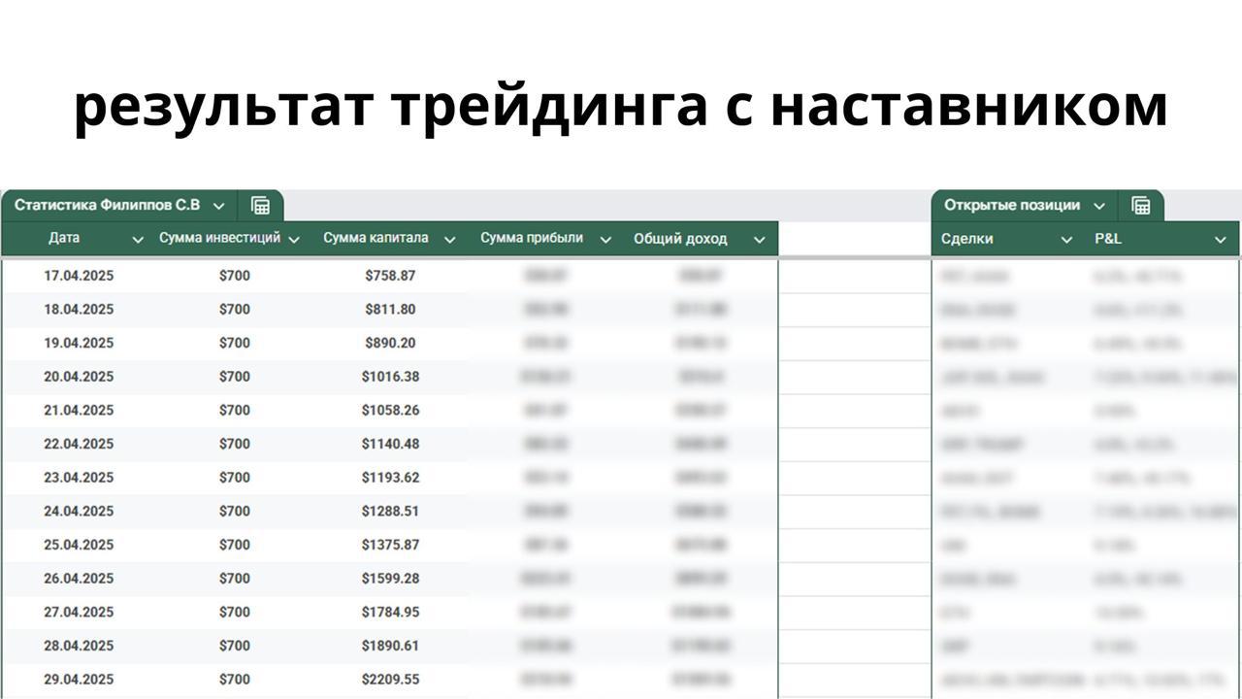1242x699 pixels.
Task: Open the Сделки column filter arrow
Action: [x=1066, y=240]
